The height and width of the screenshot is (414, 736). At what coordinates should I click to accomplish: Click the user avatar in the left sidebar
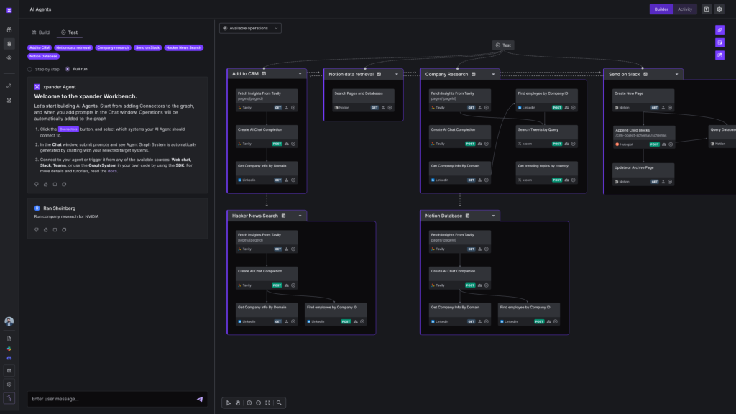pos(9,321)
